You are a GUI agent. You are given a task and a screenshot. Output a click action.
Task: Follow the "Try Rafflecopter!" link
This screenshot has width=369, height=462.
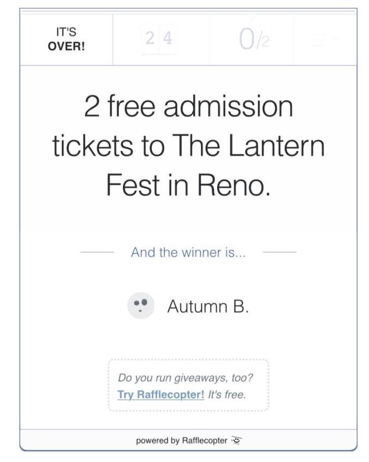pos(161,394)
